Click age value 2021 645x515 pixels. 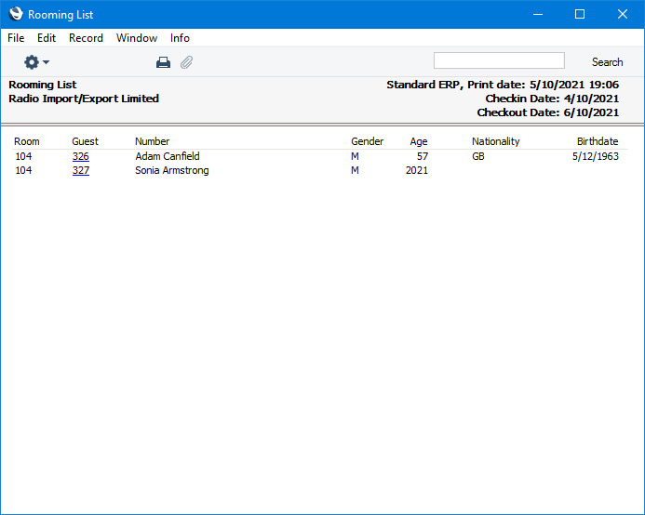[x=417, y=170]
